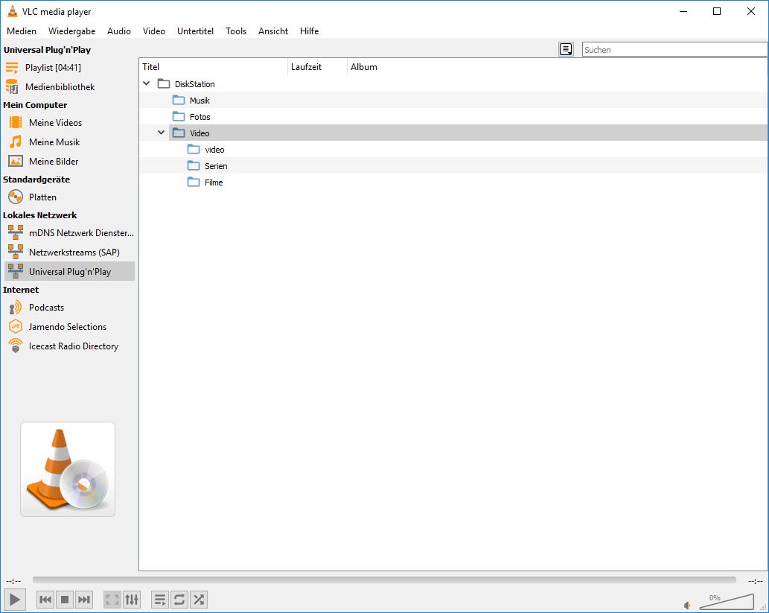Click the Podcasts broadcast icon
Screen dimensions: 769x613
(x=16, y=308)
